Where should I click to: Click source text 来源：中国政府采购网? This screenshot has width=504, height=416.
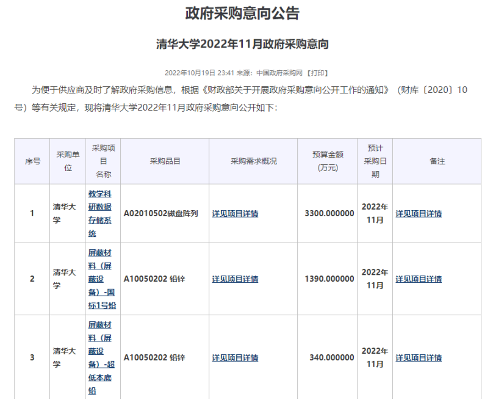270,73
